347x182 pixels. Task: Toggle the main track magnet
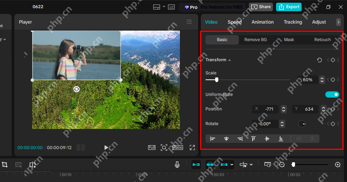pos(196,165)
